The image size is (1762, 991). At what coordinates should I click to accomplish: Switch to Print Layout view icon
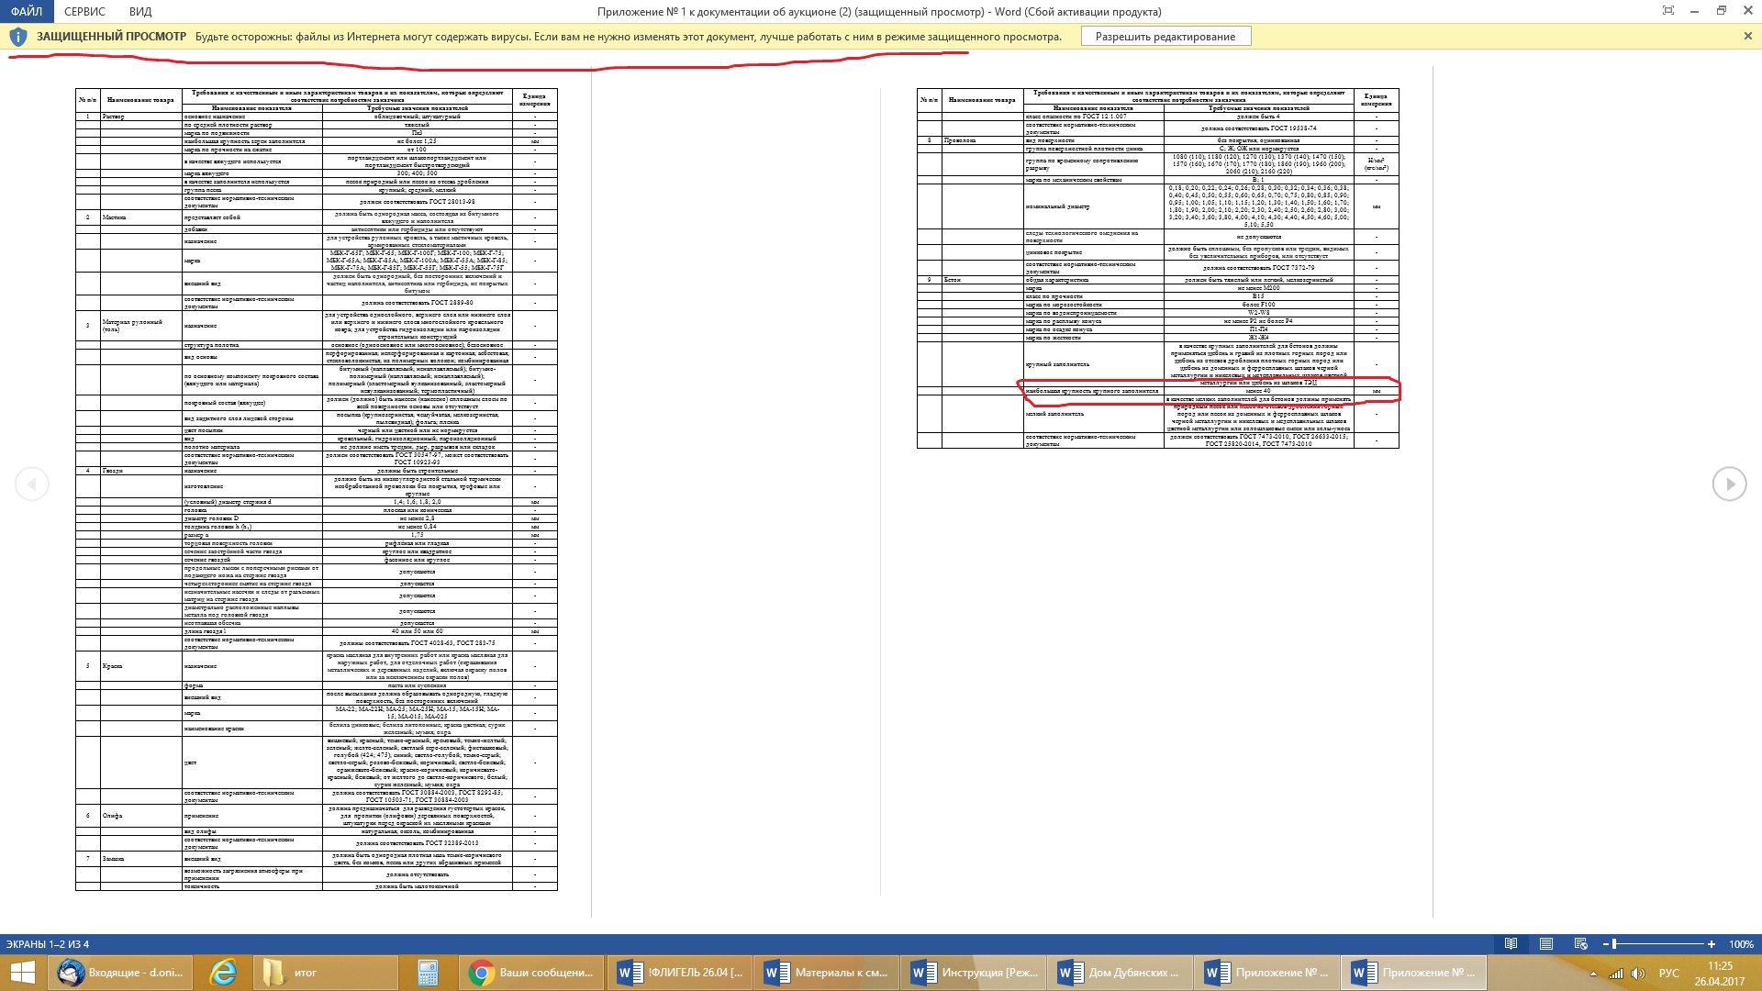1546,944
